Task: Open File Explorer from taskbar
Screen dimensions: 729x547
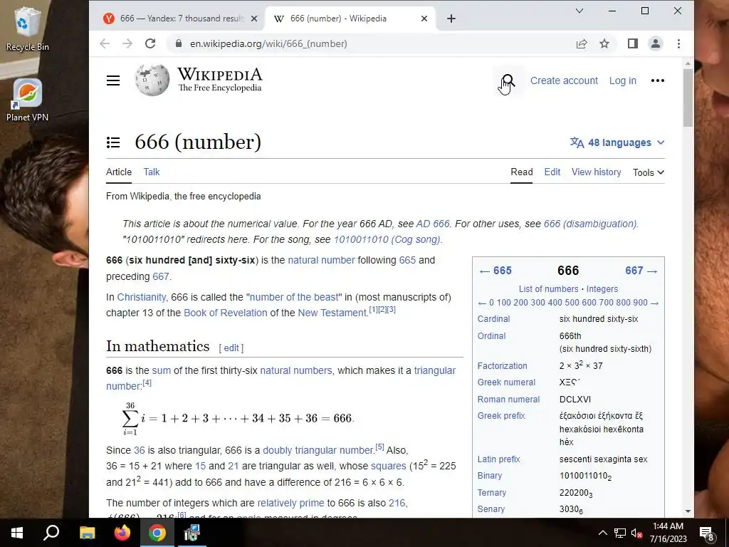Action: 87,533
